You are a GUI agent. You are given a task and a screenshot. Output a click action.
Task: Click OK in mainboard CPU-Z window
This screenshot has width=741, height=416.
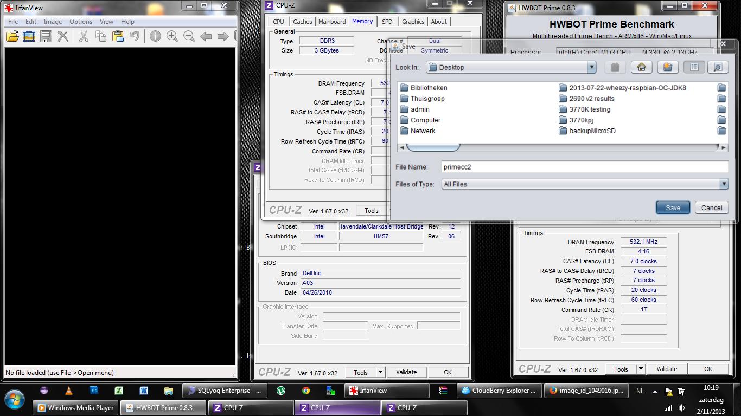pos(448,372)
